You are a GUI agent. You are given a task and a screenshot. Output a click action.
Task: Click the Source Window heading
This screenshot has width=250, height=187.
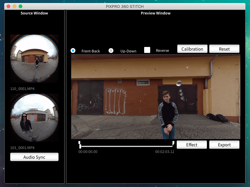pos(34,13)
